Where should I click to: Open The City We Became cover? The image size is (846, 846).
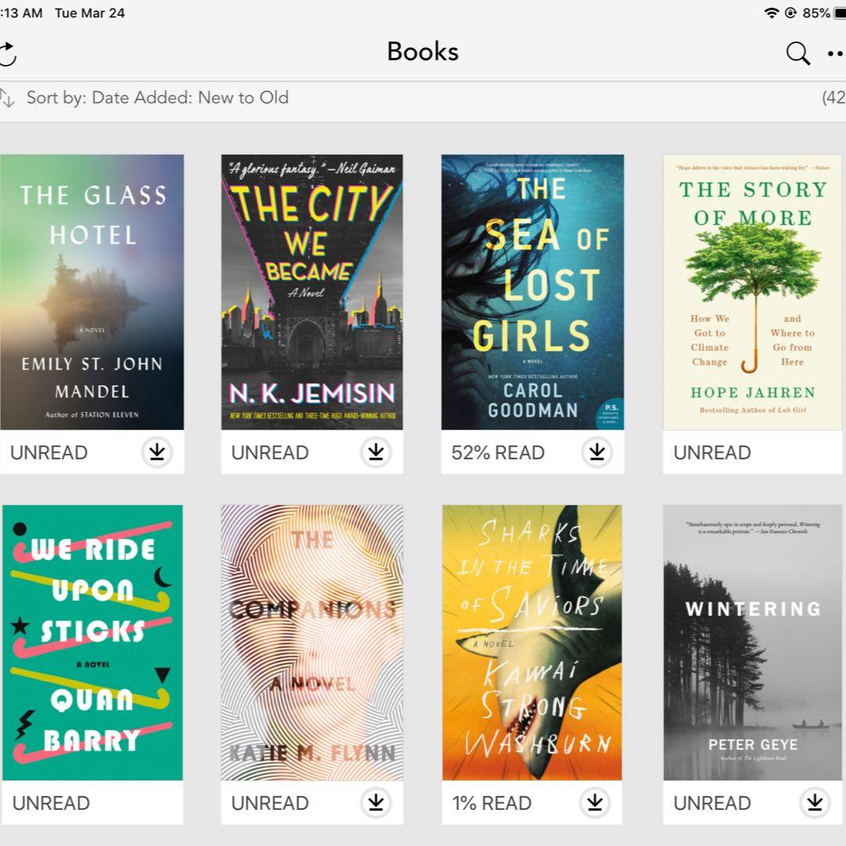(312, 292)
